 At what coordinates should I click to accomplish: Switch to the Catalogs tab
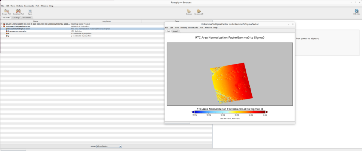tap(16, 17)
